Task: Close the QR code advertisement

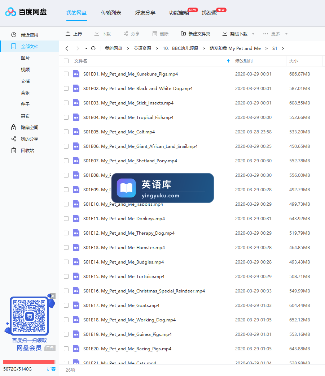Action: pyautogui.click(x=53, y=296)
